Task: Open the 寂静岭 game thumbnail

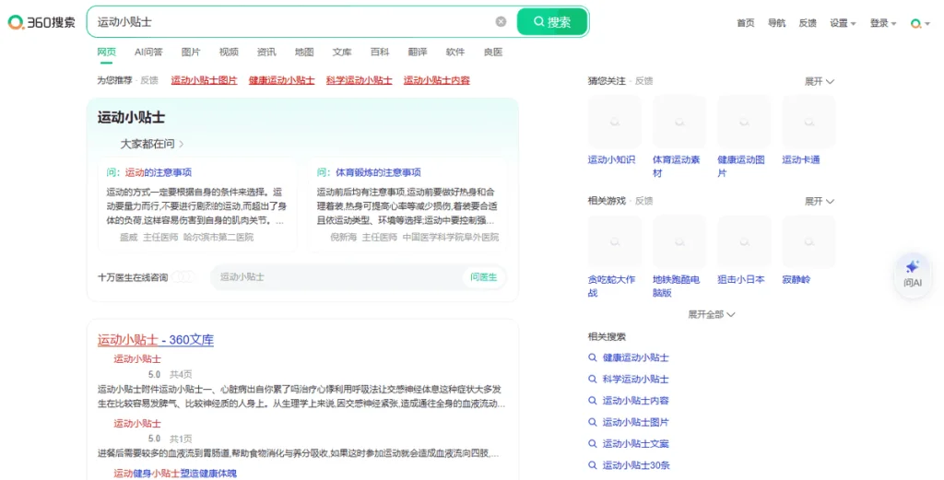Action: pyautogui.click(x=809, y=241)
